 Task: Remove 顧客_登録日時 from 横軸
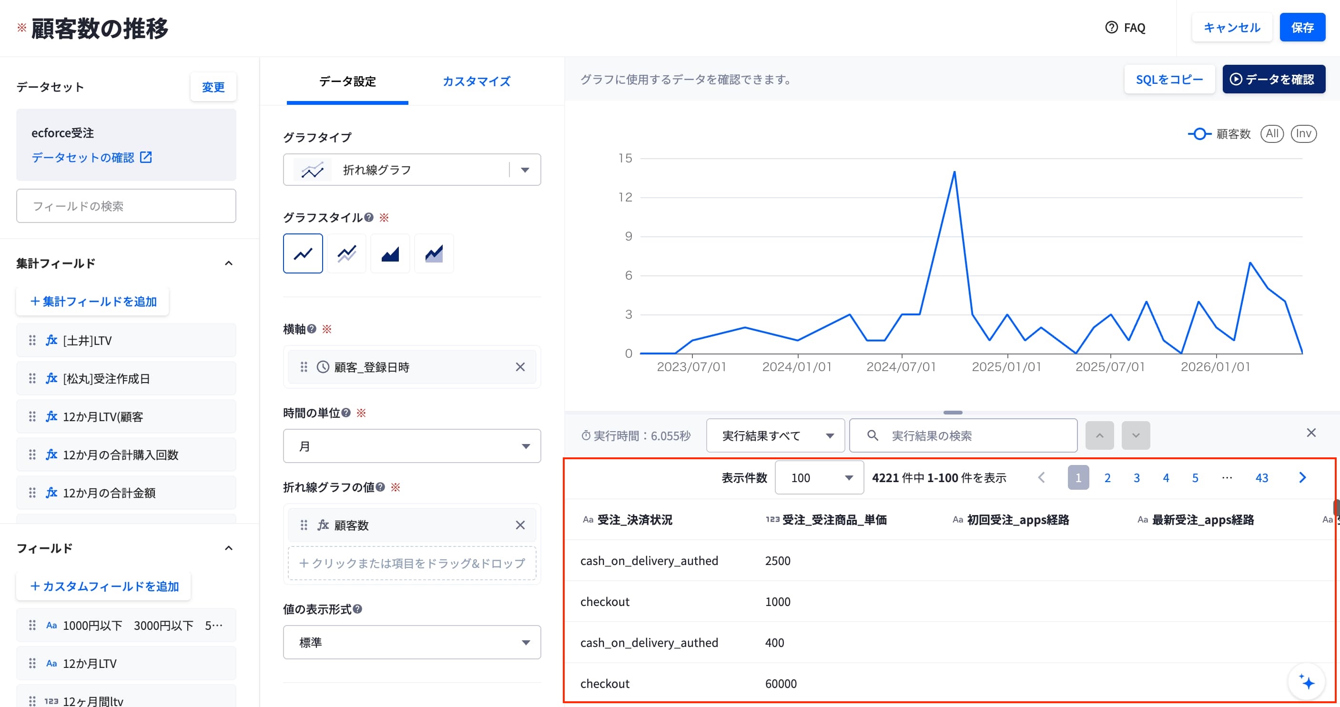coord(520,367)
